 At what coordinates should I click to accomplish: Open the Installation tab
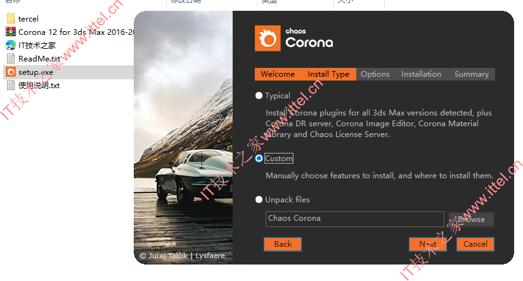click(x=421, y=74)
